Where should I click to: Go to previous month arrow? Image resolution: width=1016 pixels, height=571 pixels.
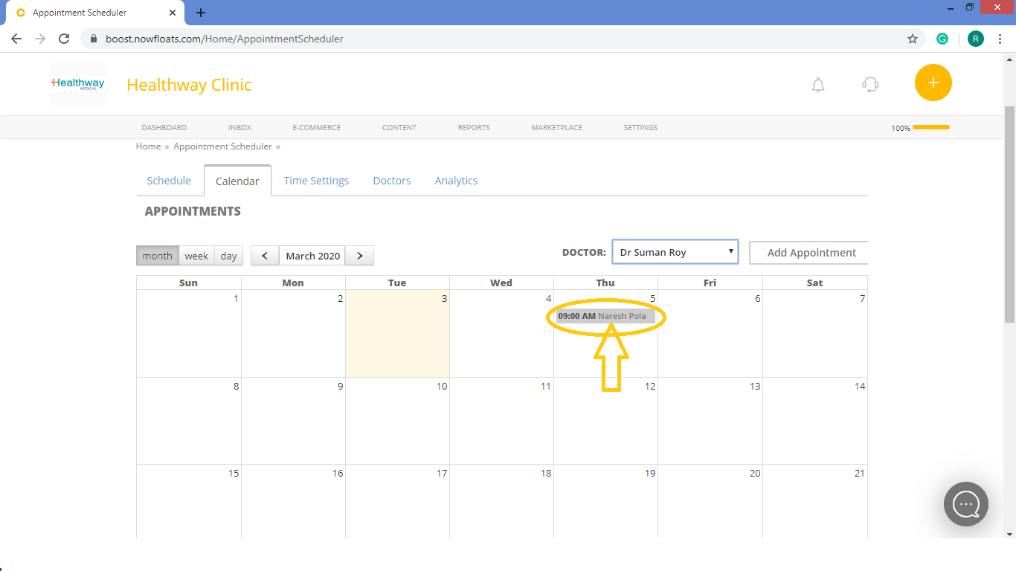pos(265,256)
